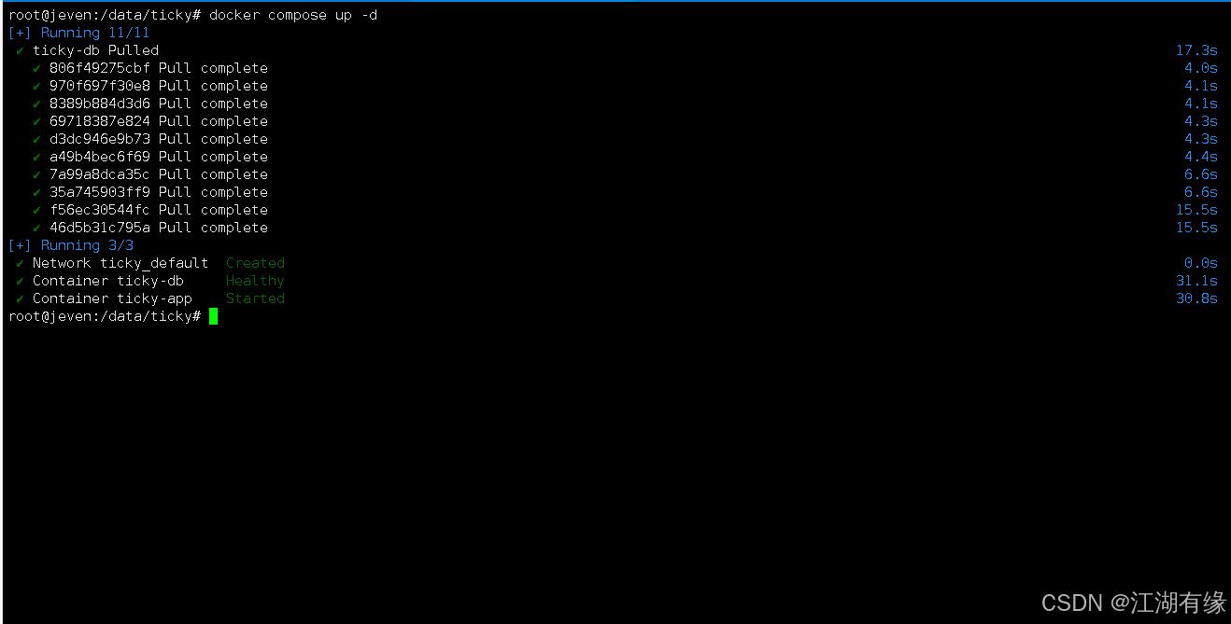Click the 30.8s duration value
The height and width of the screenshot is (624, 1231).
tap(1196, 298)
